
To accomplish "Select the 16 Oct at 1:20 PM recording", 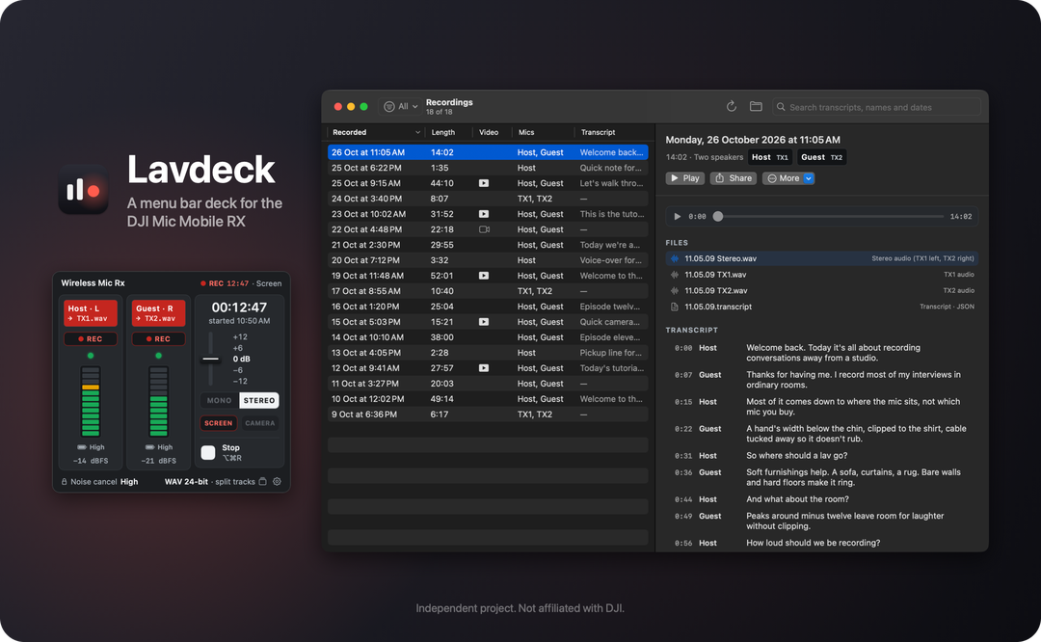I will (x=488, y=307).
